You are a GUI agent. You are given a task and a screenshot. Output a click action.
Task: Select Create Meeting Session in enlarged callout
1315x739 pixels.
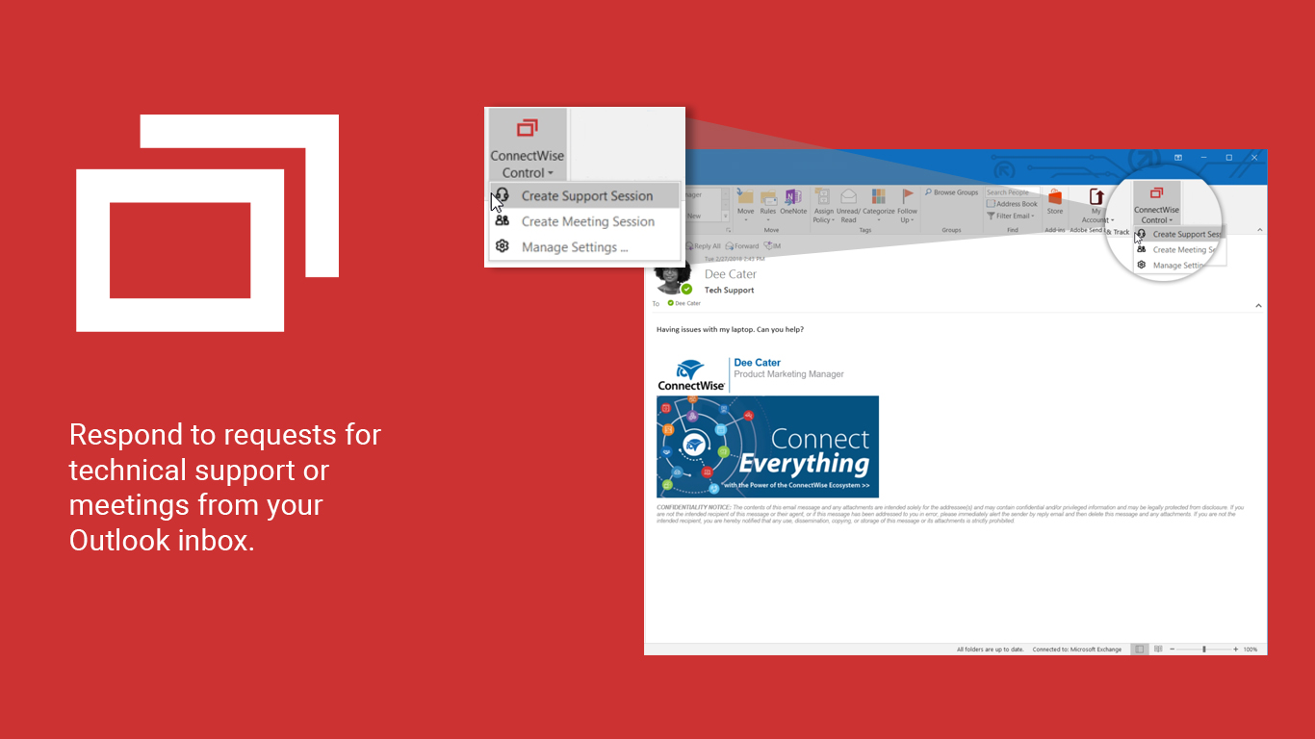point(584,221)
